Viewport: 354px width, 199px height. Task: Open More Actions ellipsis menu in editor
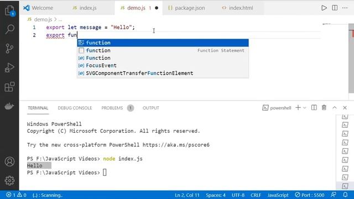[x=345, y=8]
